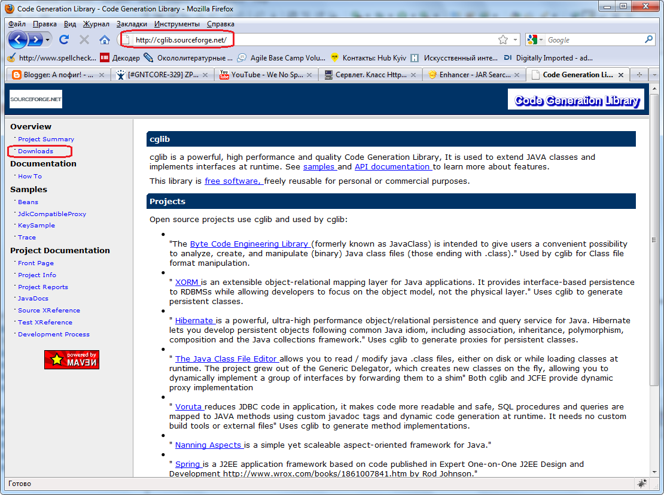Go back to the previous page
Screen dimensions: 664x495
[18, 40]
